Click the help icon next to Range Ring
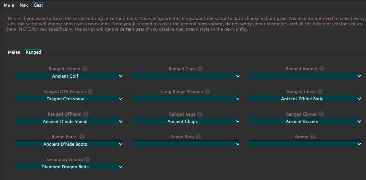Image resolution: width=366 pixels, height=180 pixels. point(198,137)
